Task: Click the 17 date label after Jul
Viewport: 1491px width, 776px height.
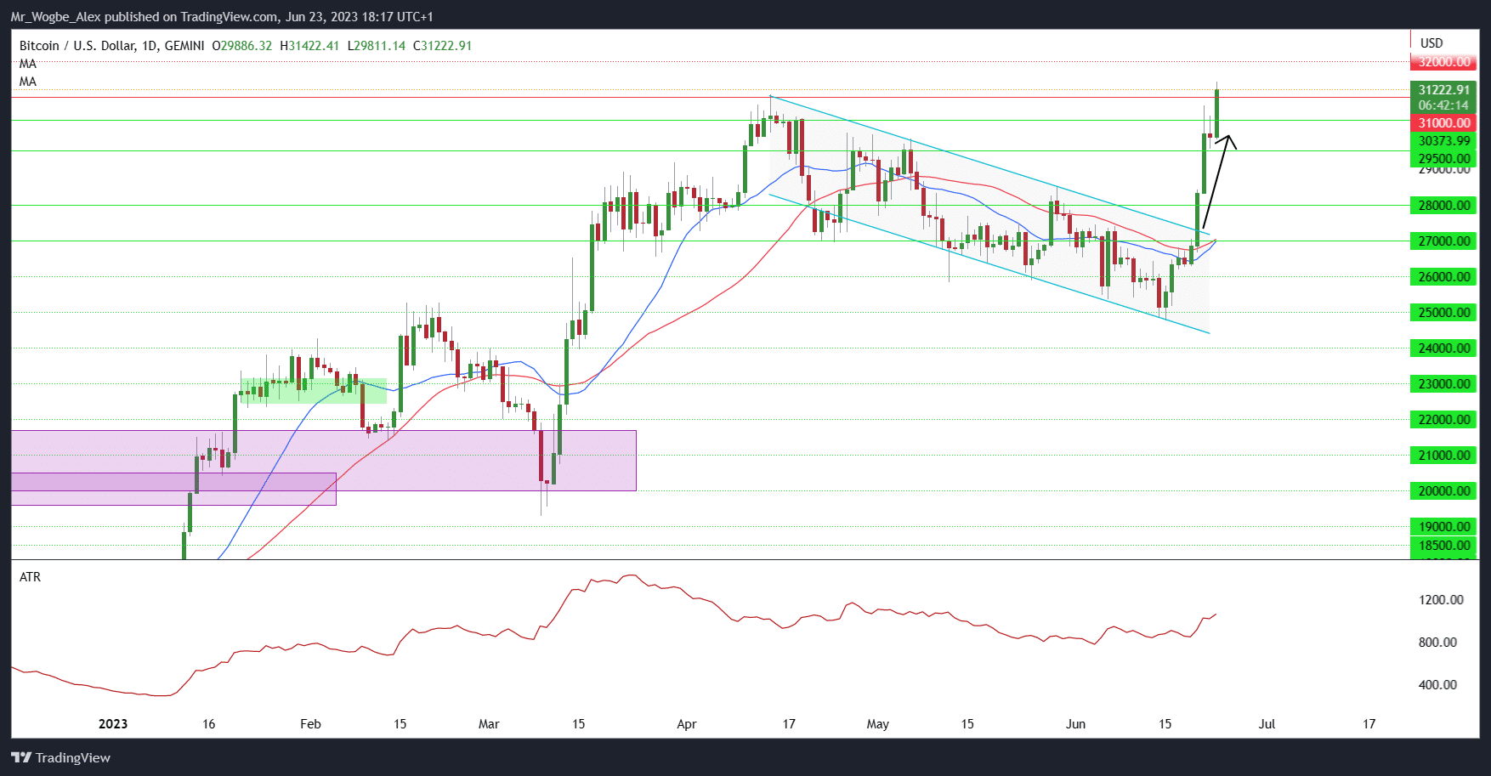Action: coord(1369,724)
